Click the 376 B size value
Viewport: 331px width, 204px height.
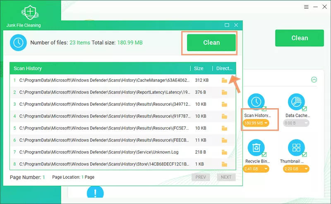pos(201,93)
